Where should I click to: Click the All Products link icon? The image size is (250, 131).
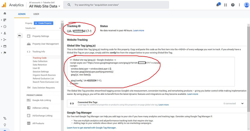29,123
